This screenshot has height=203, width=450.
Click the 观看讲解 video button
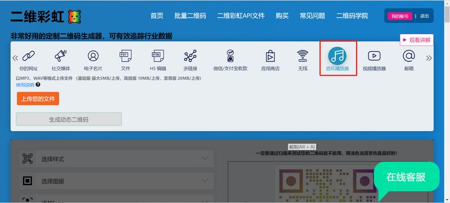pyautogui.click(x=416, y=40)
